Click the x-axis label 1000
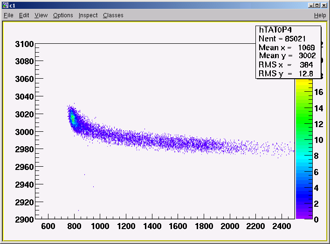 (100, 226)
